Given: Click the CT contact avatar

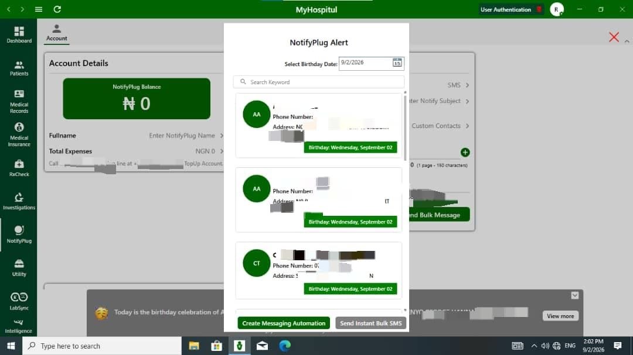Looking at the screenshot, I should [256, 263].
